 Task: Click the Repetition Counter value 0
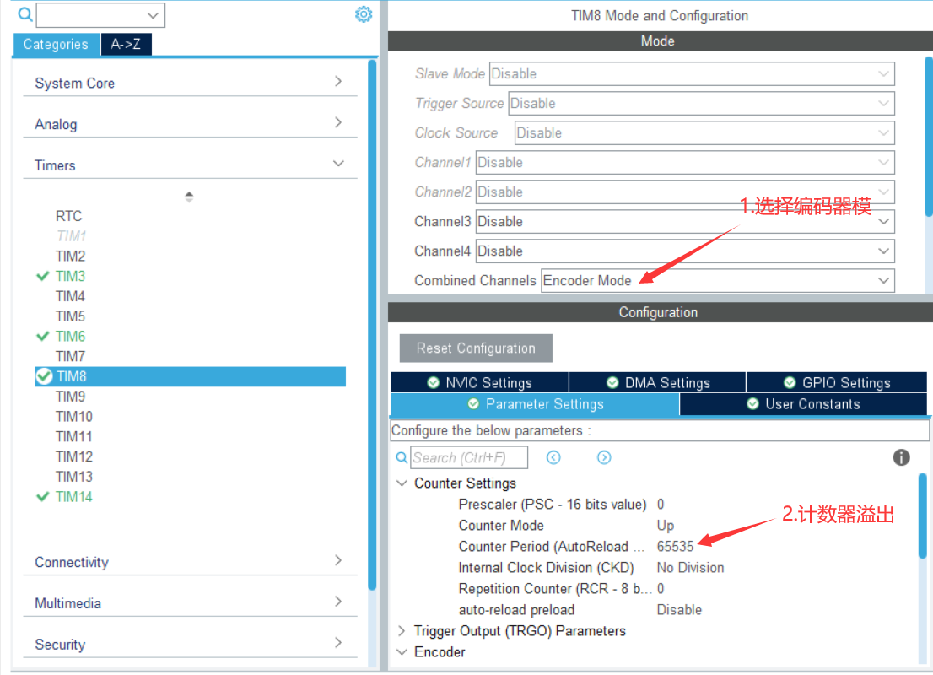[x=661, y=589]
